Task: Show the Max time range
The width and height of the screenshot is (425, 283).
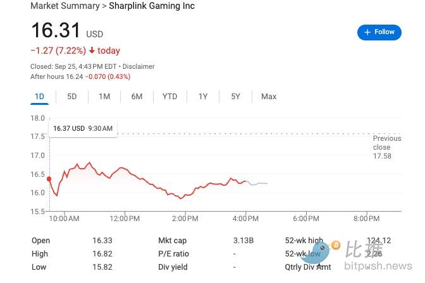Action: pos(269,97)
